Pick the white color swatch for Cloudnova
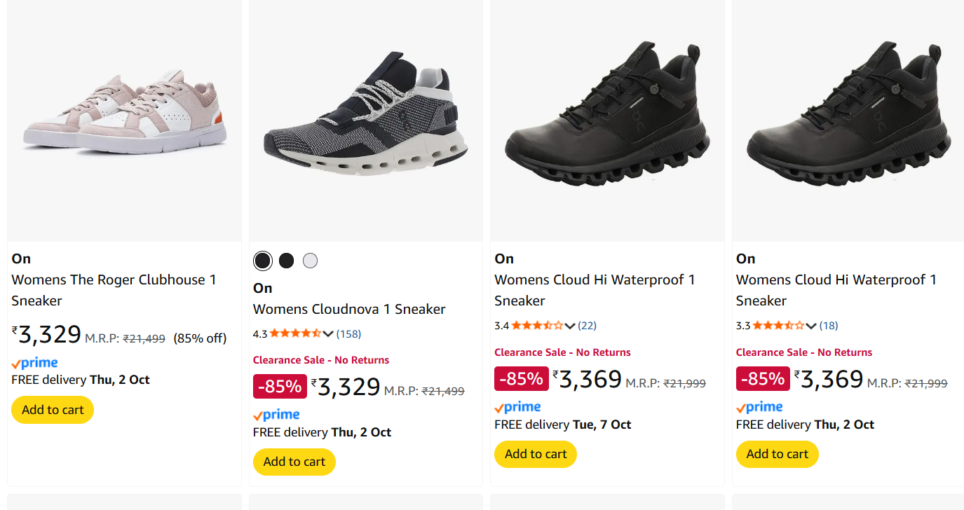964x510 pixels. click(310, 261)
